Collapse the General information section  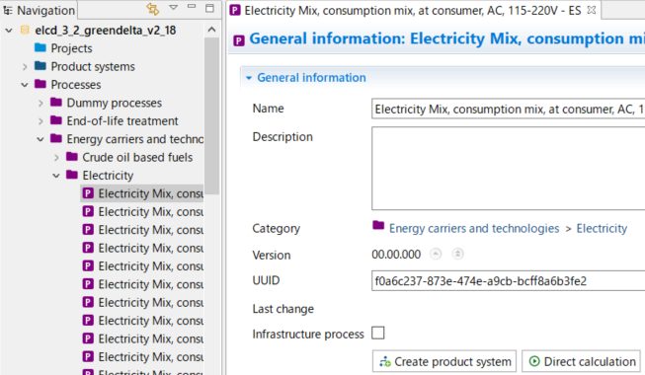(x=249, y=78)
